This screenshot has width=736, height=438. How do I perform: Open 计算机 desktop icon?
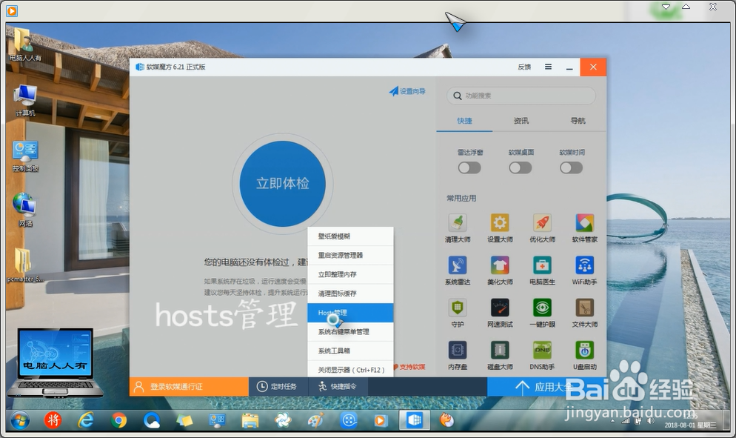[x=25, y=100]
